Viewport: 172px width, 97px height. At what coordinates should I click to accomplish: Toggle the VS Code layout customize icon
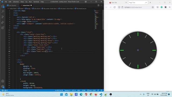coord(86,2)
